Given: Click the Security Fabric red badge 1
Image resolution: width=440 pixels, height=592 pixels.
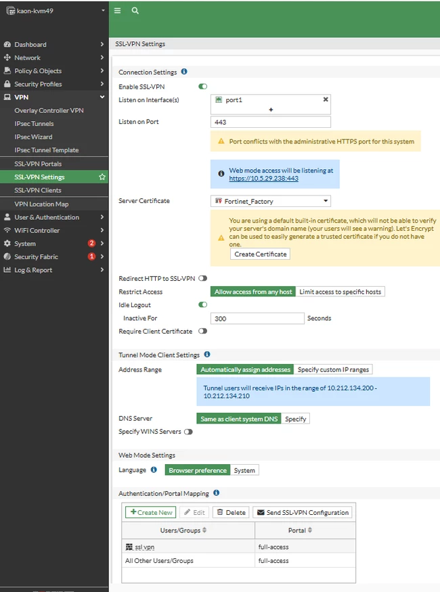Looking at the screenshot, I should click(x=91, y=256).
